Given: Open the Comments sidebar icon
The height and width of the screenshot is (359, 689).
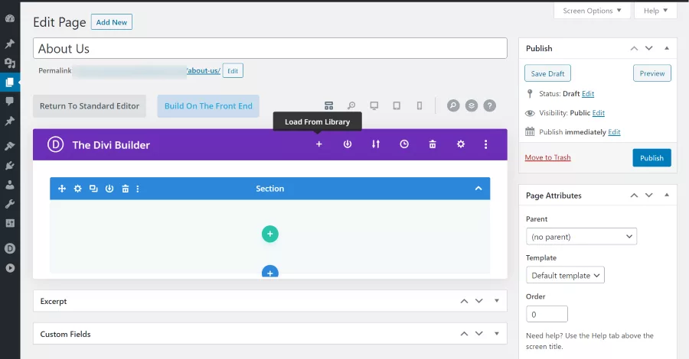Looking at the screenshot, I should [x=10, y=102].
